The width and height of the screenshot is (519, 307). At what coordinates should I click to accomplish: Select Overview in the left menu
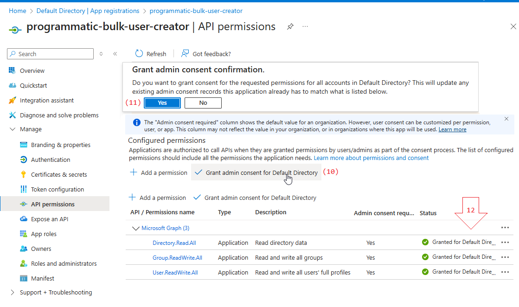point(32,70)
